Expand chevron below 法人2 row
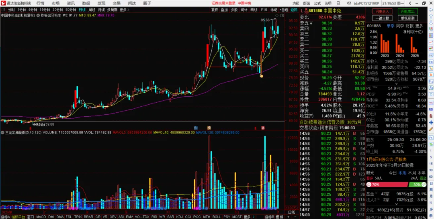The width and height of the screenshot is (434, 219). click(396, 204)
